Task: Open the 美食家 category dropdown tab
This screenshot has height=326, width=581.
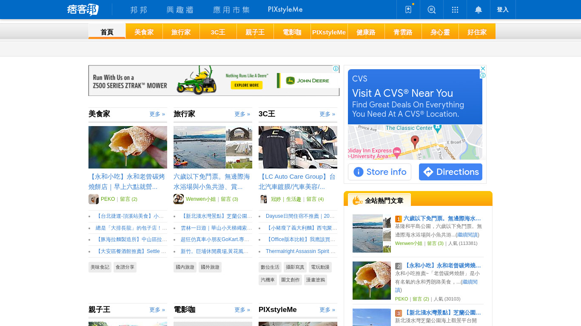Action: tap(144, 32)
